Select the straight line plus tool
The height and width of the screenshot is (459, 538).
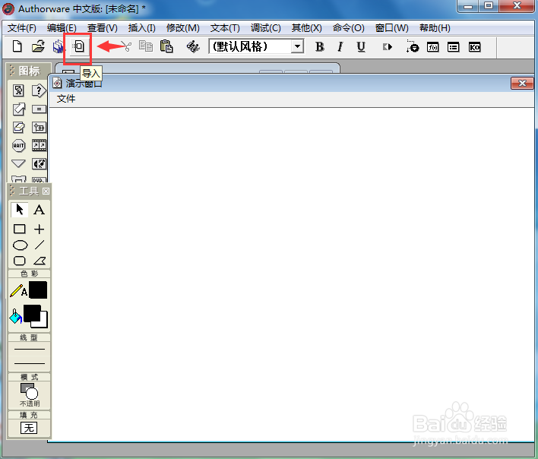click(39, 229)
